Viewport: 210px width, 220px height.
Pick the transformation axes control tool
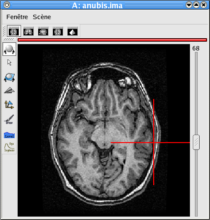pyautogui.click(x=9, y=104)
